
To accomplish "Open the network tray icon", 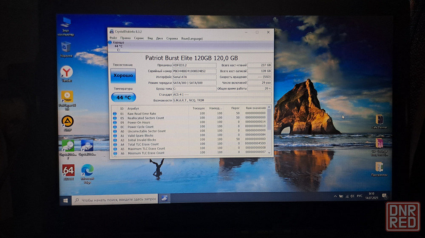I will 347,196.
